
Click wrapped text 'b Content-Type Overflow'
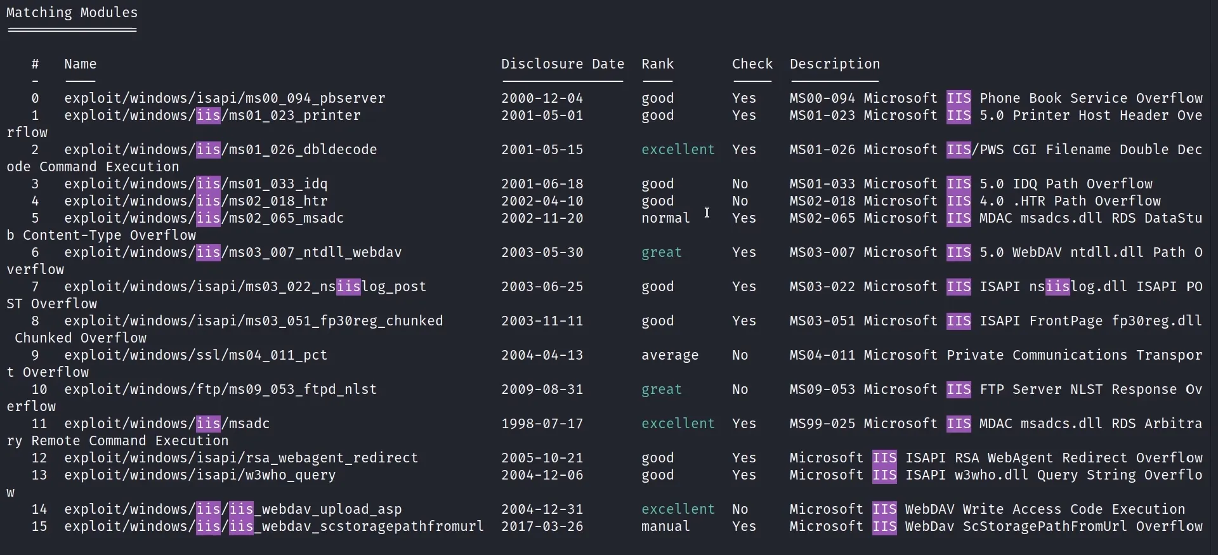(x=101, y=235)
